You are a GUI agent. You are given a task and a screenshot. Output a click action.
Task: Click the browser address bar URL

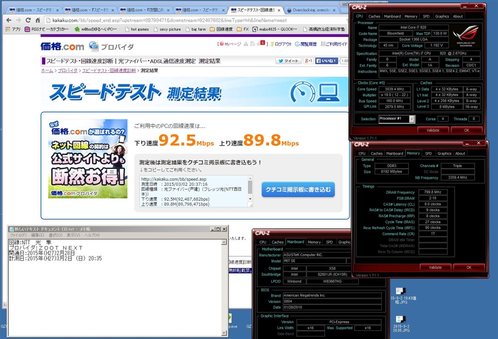pyautogui.click(x=169, y=20)
